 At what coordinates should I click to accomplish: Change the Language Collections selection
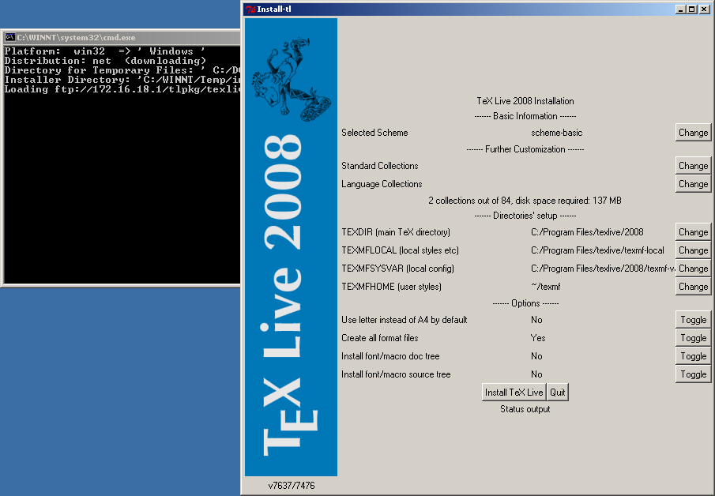click(x=693, y=184)
